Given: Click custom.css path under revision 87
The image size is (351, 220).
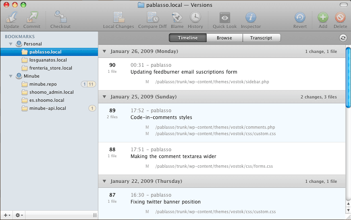Looking at the screenshot, I should 216,212.
